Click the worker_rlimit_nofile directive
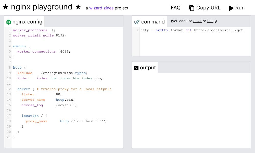This screenshot has width=255, height=153. pyautogui.click(x=33, y=35)
